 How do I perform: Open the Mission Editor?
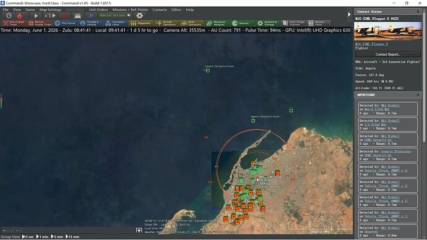319,23
